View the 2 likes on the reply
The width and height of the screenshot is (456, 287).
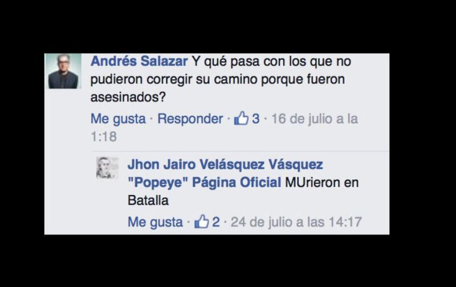[216, 222]
